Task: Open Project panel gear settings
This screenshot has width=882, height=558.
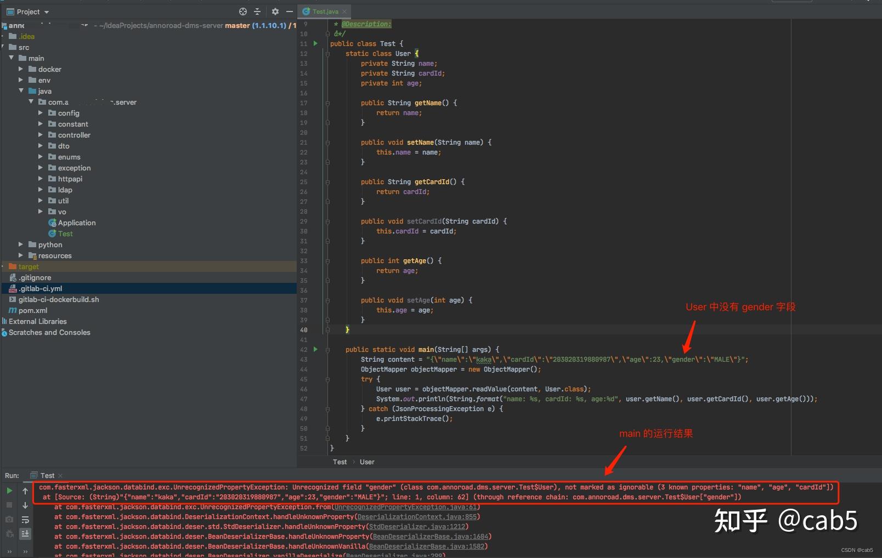Action: (275, 12)
